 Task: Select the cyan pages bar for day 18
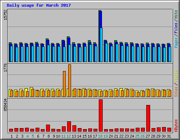(x=101, y=45)
